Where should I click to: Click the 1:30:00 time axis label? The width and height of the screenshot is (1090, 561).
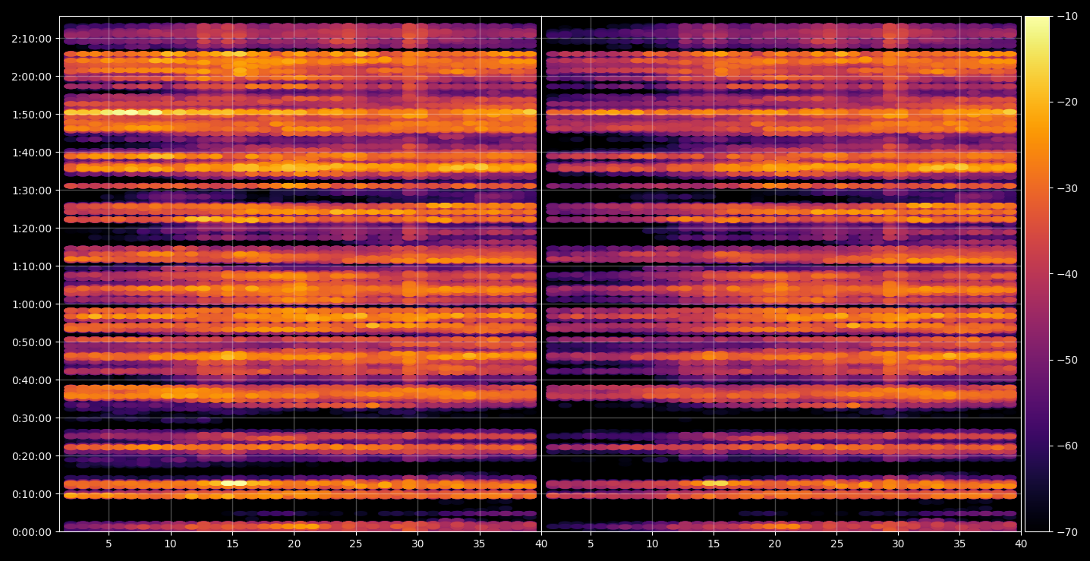tap(32, 190)
